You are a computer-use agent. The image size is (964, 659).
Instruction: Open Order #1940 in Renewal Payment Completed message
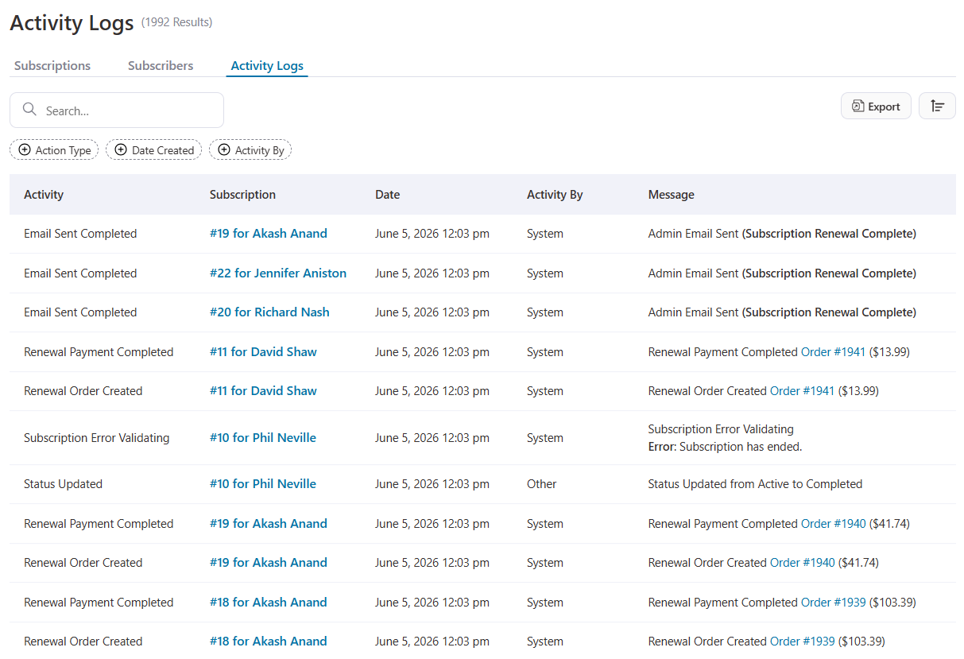point(833,524)
